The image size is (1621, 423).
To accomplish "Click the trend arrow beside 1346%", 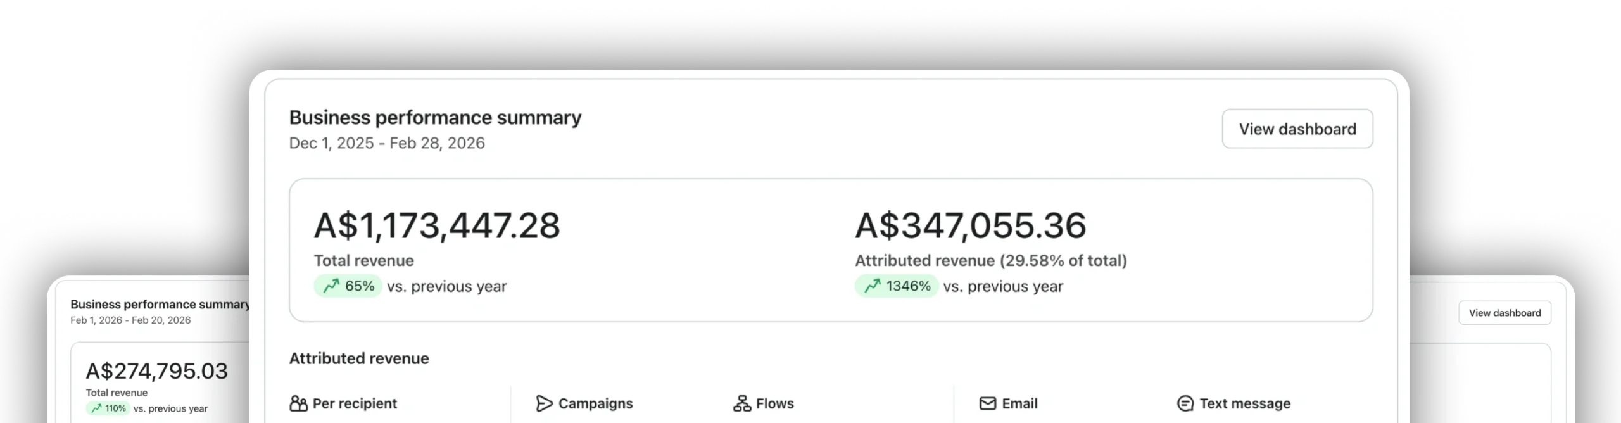I will pos(872,286).
